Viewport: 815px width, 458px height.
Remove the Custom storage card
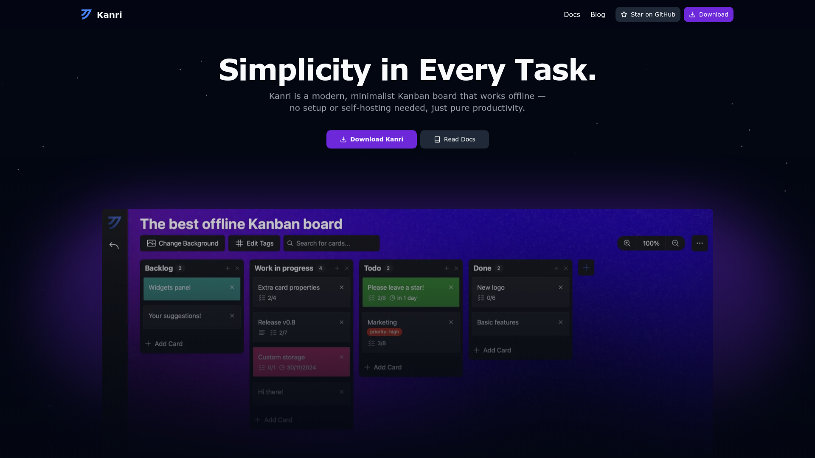click(342, 357)
